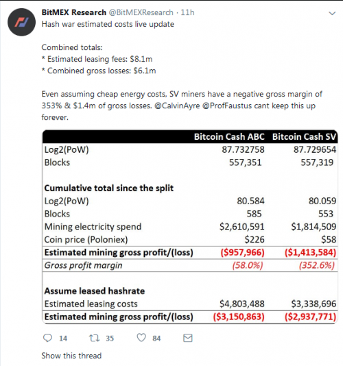This screenshot has width=343, height=366.
Task: Click the reply speech bubble icon
Action: coord(47,338)
